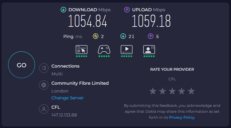Rate provider three stars

click(x=172, y=91)
